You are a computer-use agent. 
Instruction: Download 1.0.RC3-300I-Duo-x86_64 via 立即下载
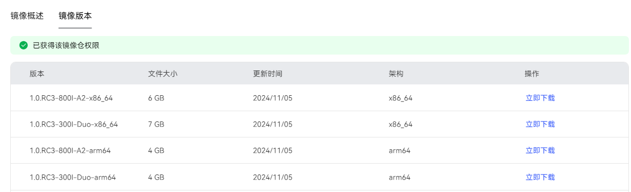540,124
